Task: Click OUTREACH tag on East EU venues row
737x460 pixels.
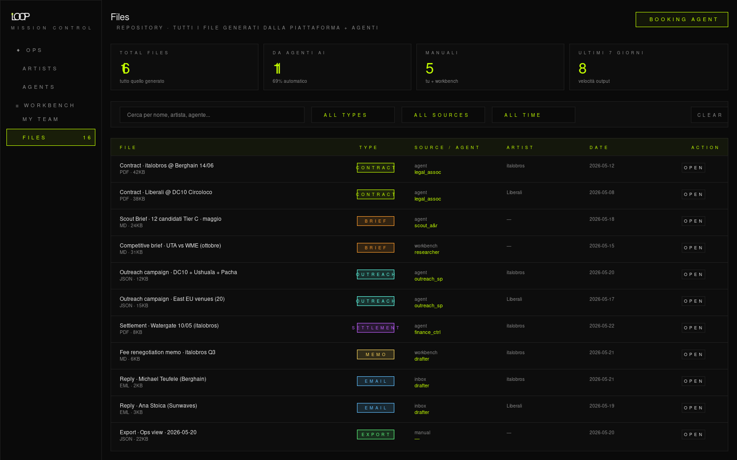Action: (375, 301)
